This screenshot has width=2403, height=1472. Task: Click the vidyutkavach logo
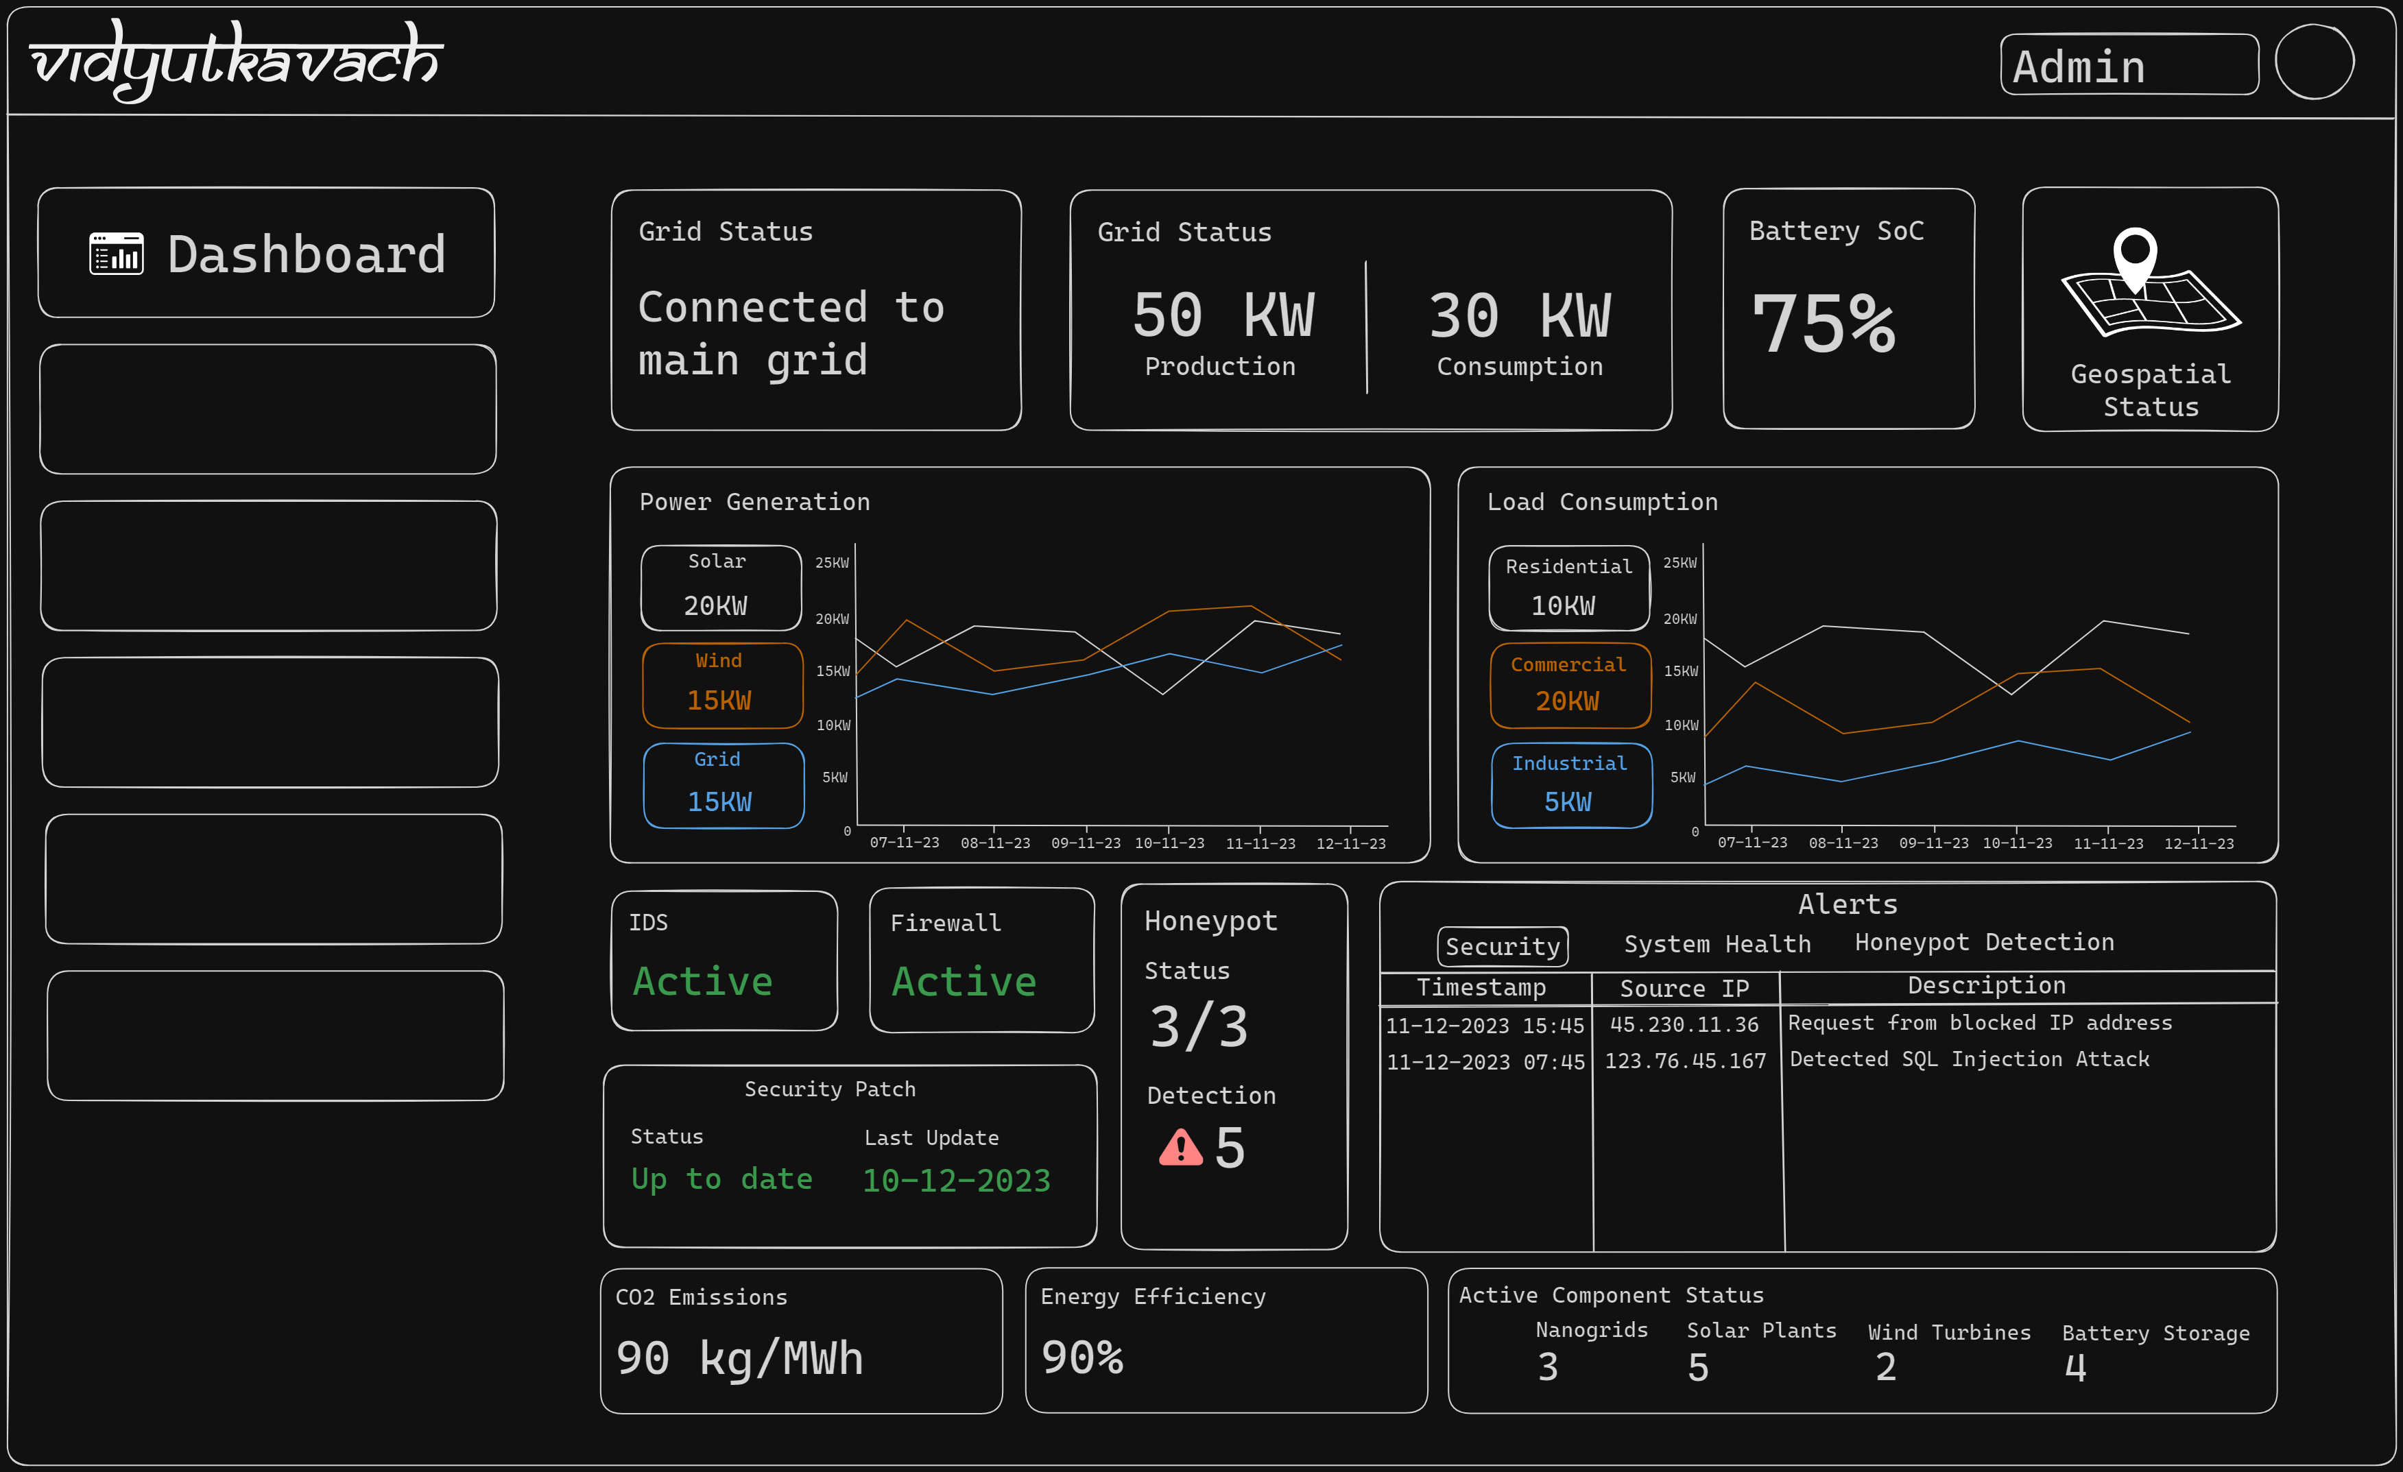click(237, 60)
